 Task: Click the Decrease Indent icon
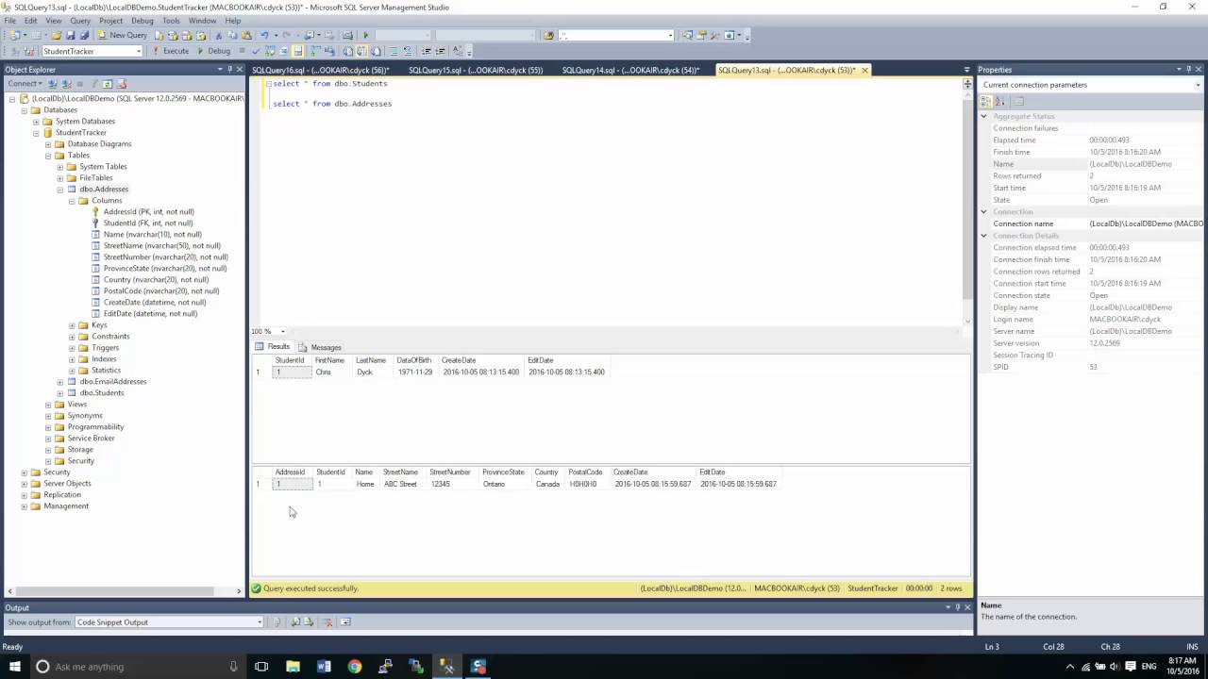coord(427,51)
